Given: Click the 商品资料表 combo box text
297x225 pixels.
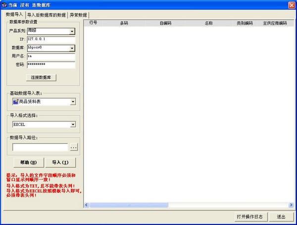Looking at the screenshot, I should click(x=30, y=102).
